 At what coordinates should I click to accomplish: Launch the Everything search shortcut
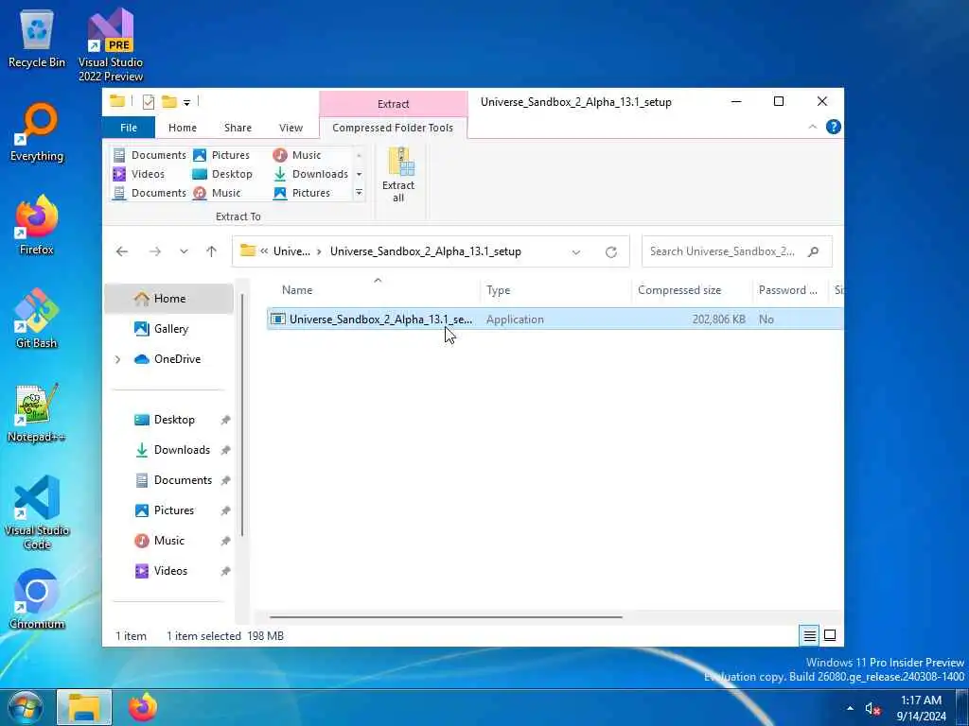click(x=37, y=132)
